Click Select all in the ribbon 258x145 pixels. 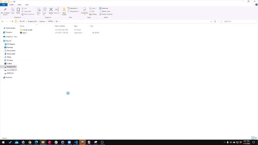tap(104, 8)
